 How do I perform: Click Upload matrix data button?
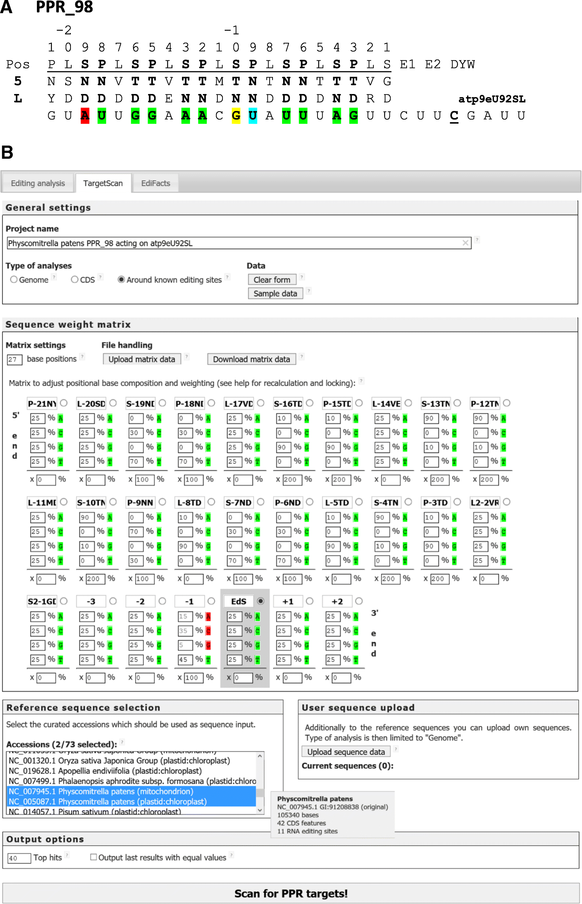pos(142,359)
